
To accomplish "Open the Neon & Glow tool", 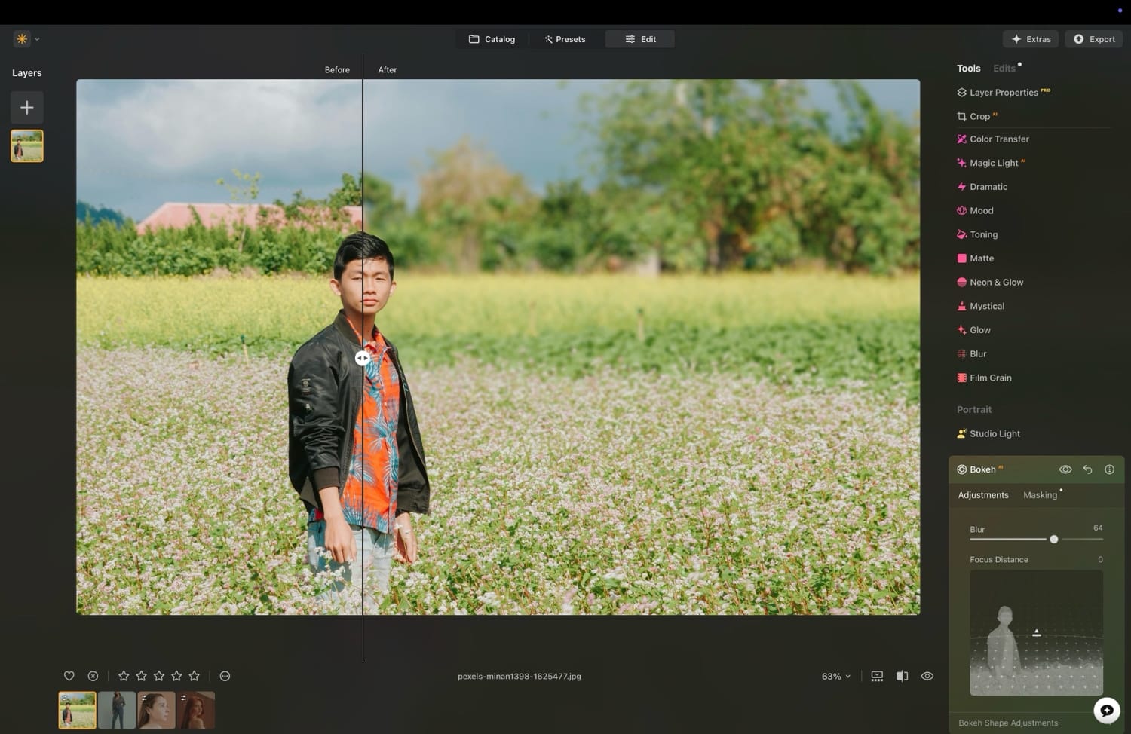I will [997, 282].
